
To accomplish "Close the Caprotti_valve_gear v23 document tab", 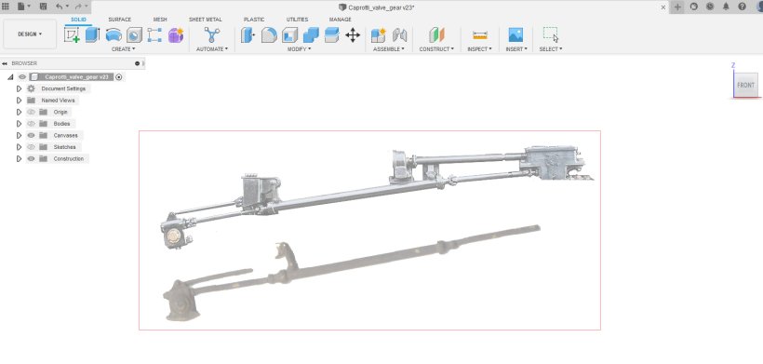I will point(663,7).
